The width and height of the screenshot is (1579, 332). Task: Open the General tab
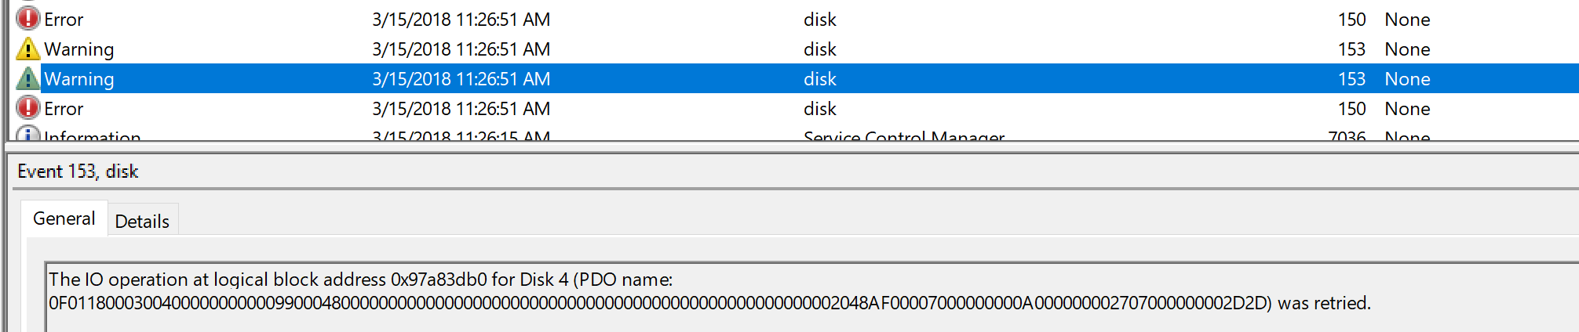click(64, 219)
